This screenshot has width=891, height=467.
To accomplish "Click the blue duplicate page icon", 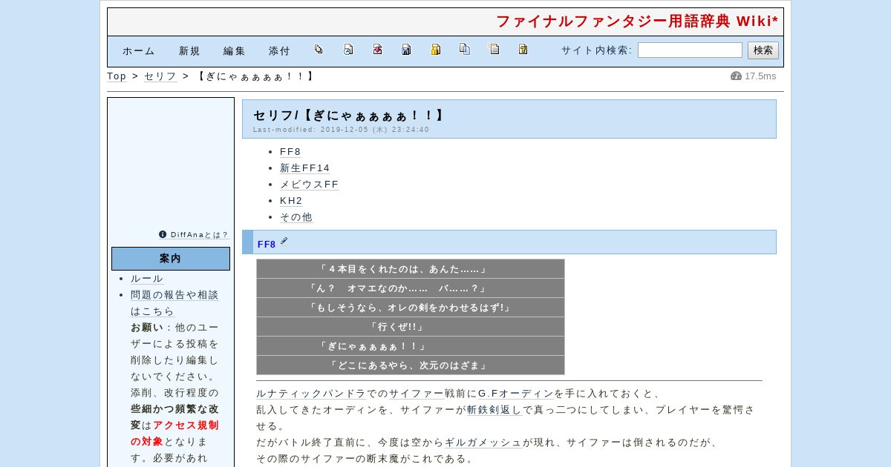I will pos(465,50).
